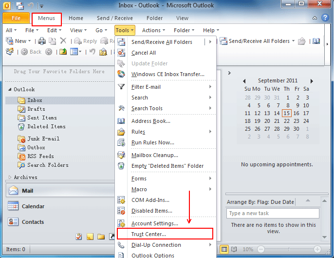Image resolution: width=334 pixels, height=258 pixels.
Task: Expand the Dial-Up Connection submenu
Action: [x=166, y=245]
